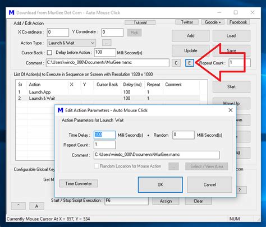Maximize the Auto Mouse Click window

click(236, 12)
